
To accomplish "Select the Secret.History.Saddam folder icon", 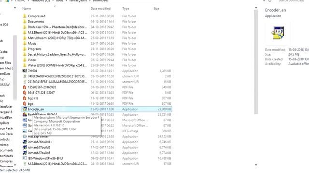I will [25, 54].
